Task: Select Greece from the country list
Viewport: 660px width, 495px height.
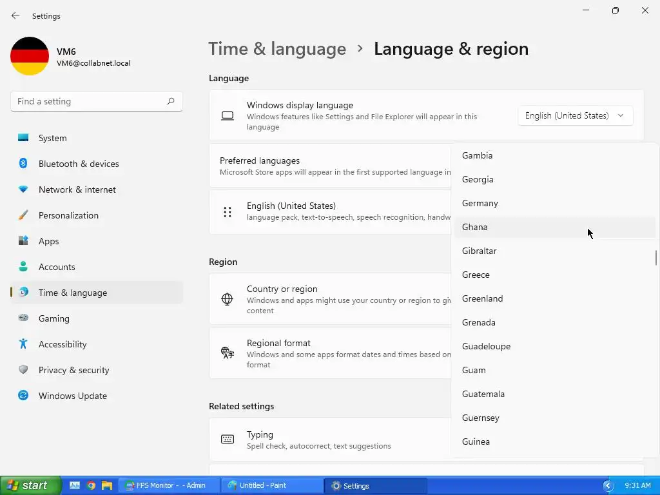Action: [x=555, y=275]
